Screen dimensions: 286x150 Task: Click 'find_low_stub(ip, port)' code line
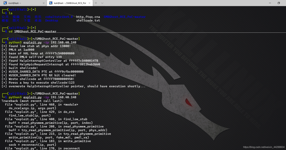point(30,116)
